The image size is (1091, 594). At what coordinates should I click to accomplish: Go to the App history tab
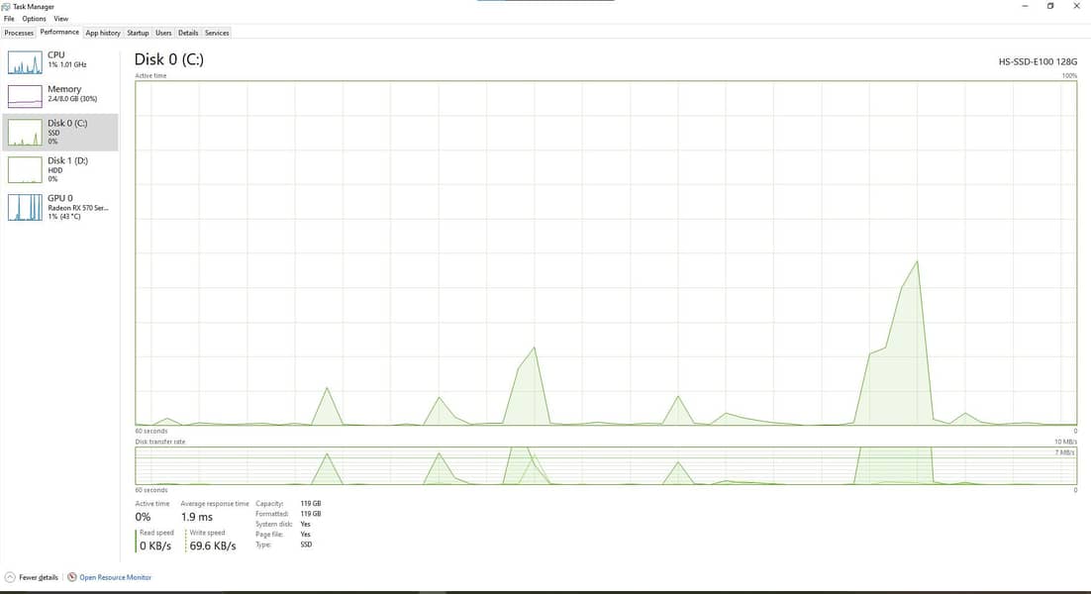[x=103, y=33]
